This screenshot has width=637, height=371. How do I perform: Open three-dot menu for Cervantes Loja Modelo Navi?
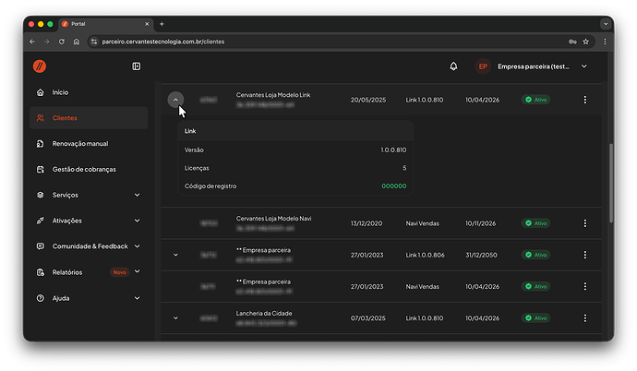coord(584,222)
